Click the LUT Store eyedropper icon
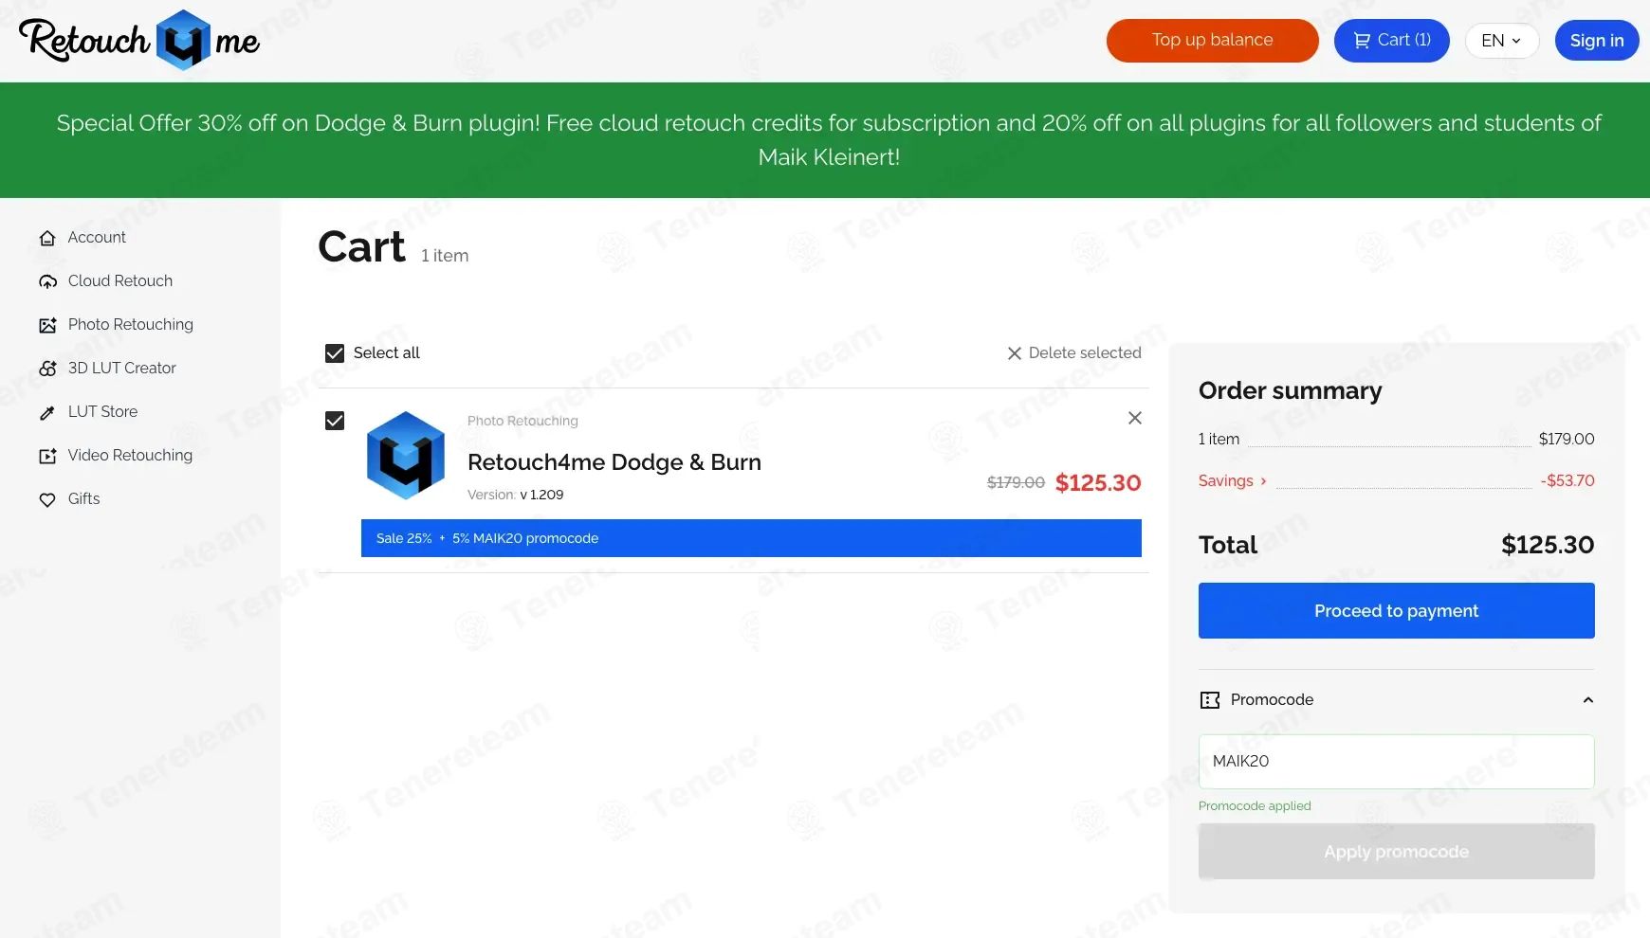 47,412
